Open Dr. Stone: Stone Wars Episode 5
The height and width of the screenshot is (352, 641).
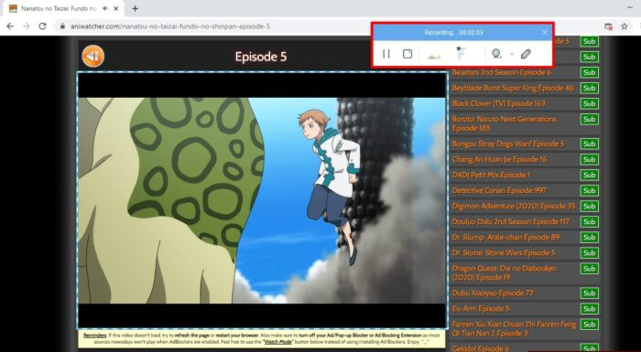(504, 252)
